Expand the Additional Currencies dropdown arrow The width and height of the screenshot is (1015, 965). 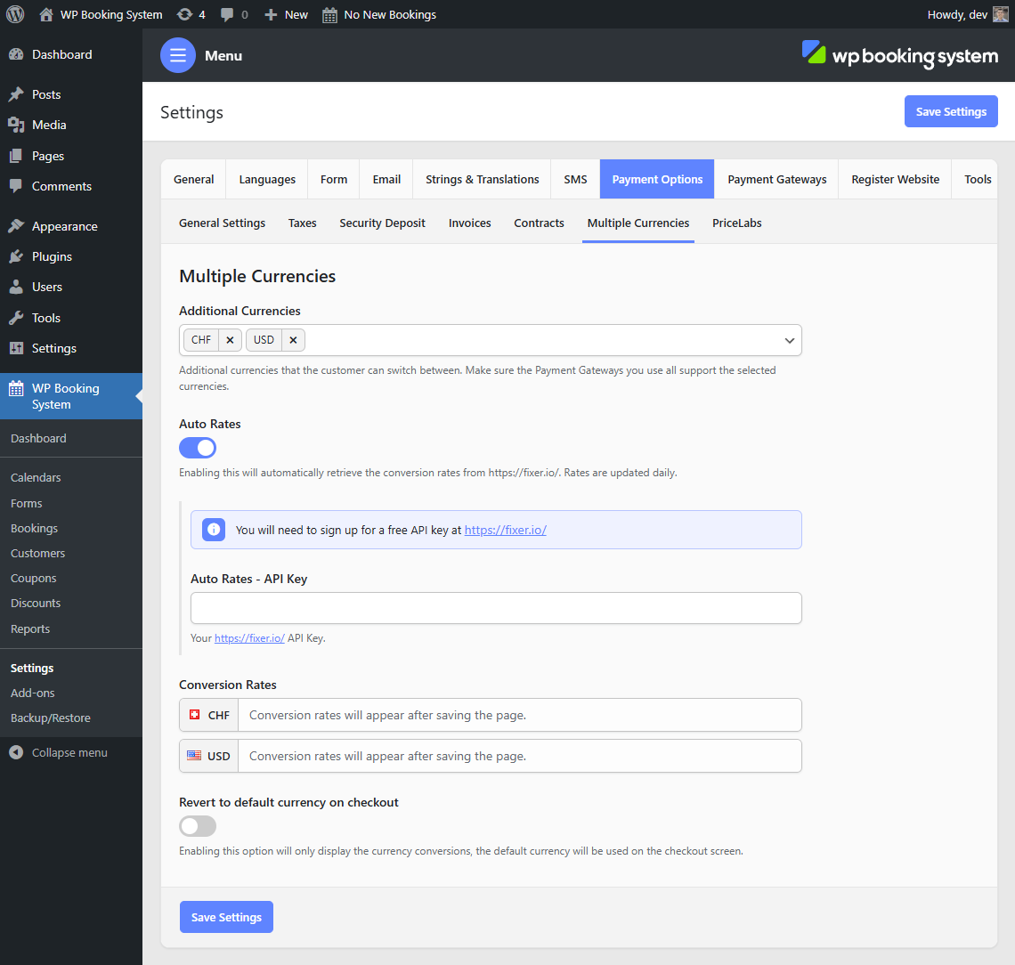click(789, 340)
